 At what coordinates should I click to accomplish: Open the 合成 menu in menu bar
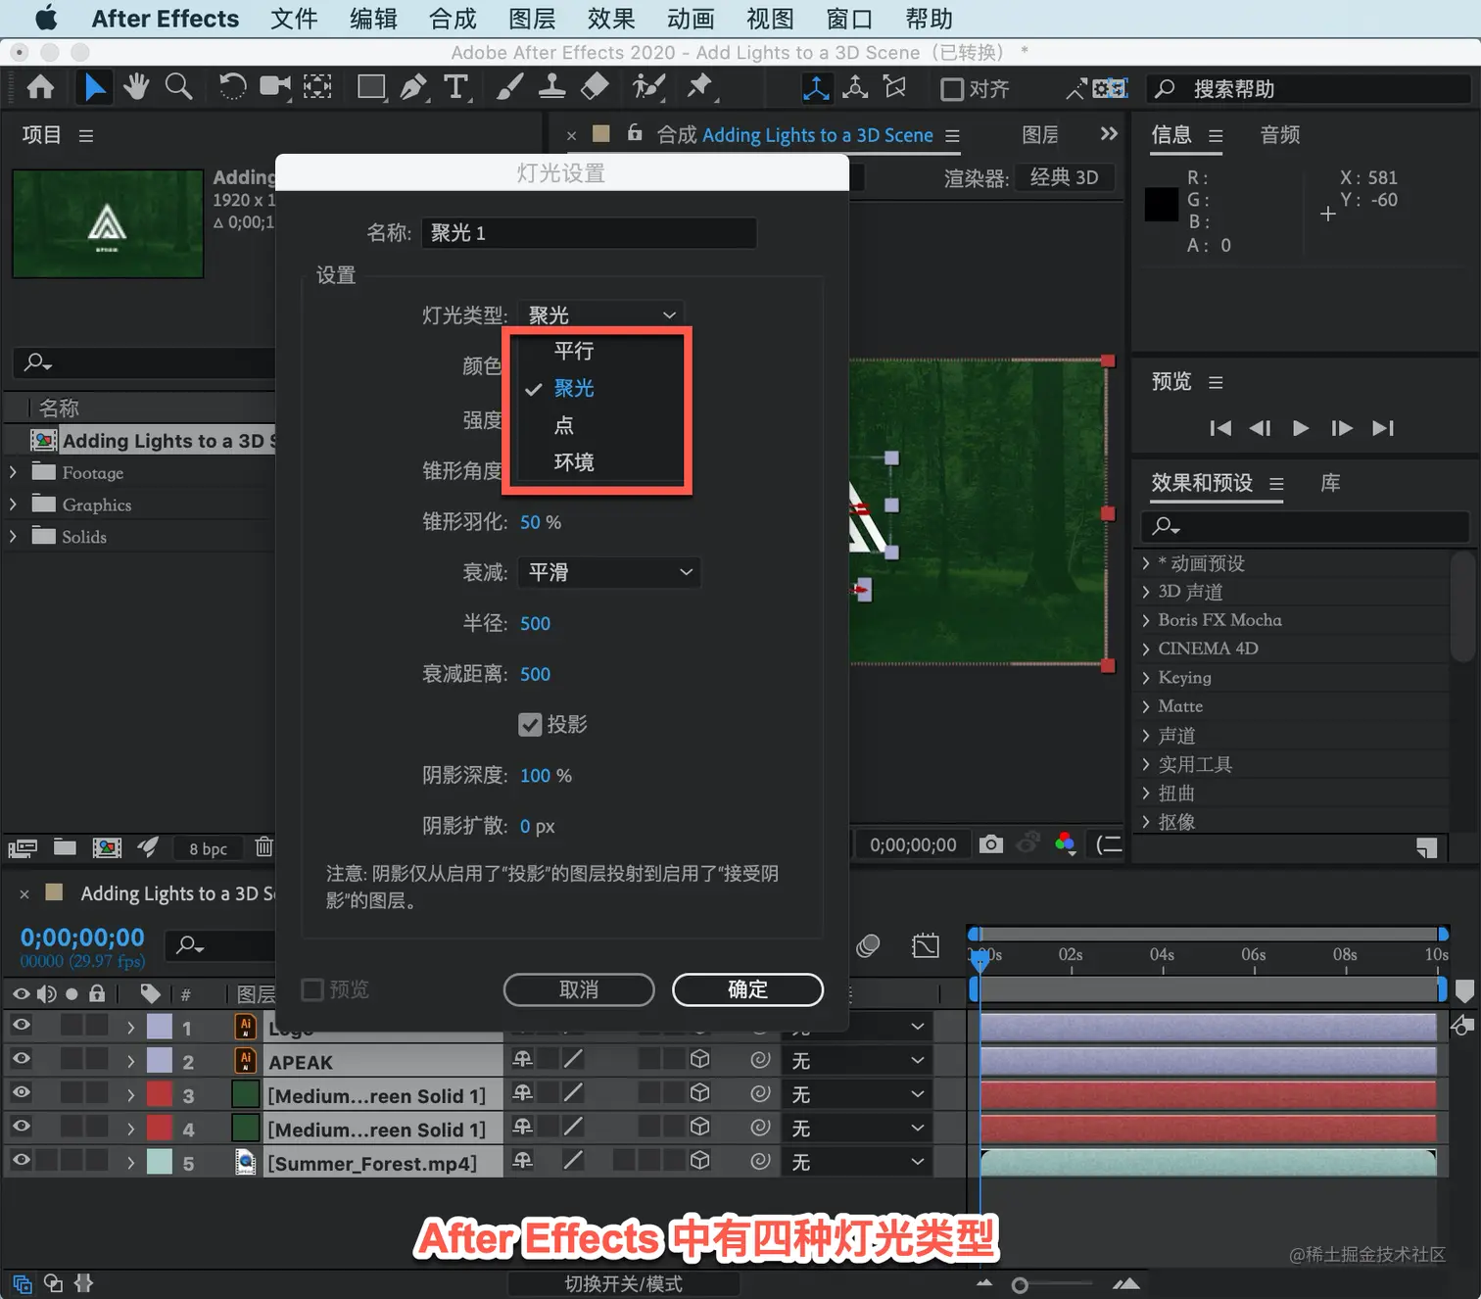coord(453,19)
